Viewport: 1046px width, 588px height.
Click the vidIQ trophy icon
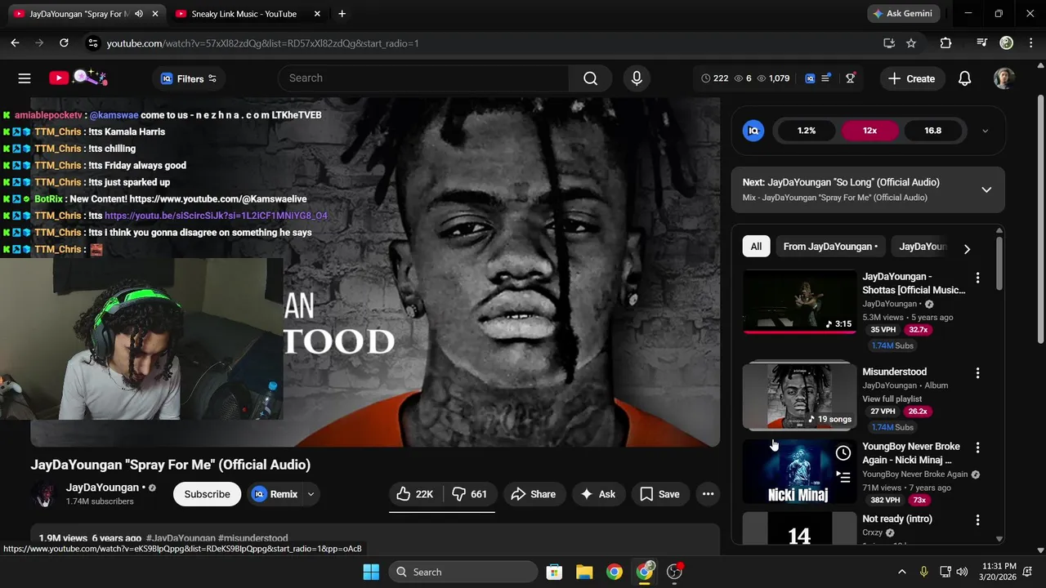[x=851, y=78]
